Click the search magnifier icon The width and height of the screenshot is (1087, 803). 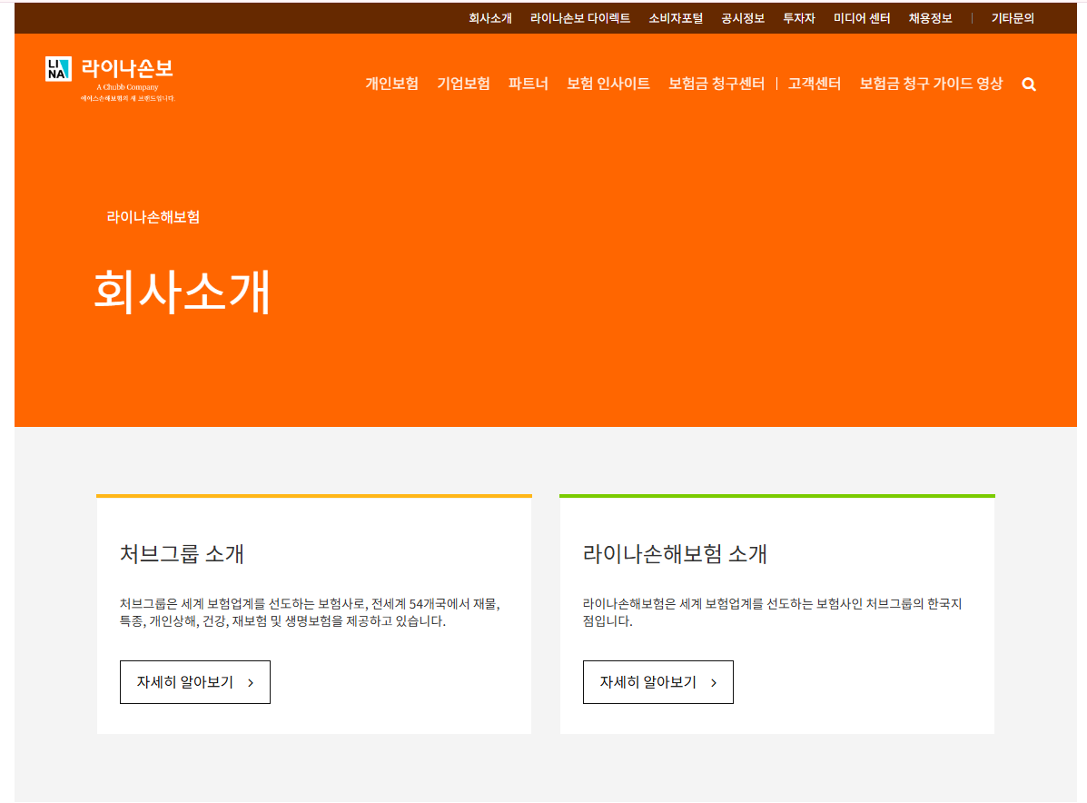1029,84
